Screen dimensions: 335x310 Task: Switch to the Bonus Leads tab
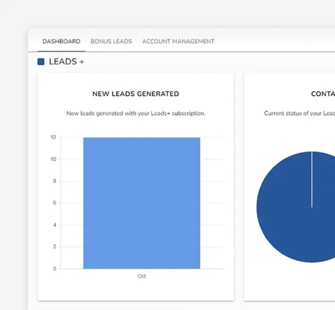pyautogui.click(x=111, y=41)
